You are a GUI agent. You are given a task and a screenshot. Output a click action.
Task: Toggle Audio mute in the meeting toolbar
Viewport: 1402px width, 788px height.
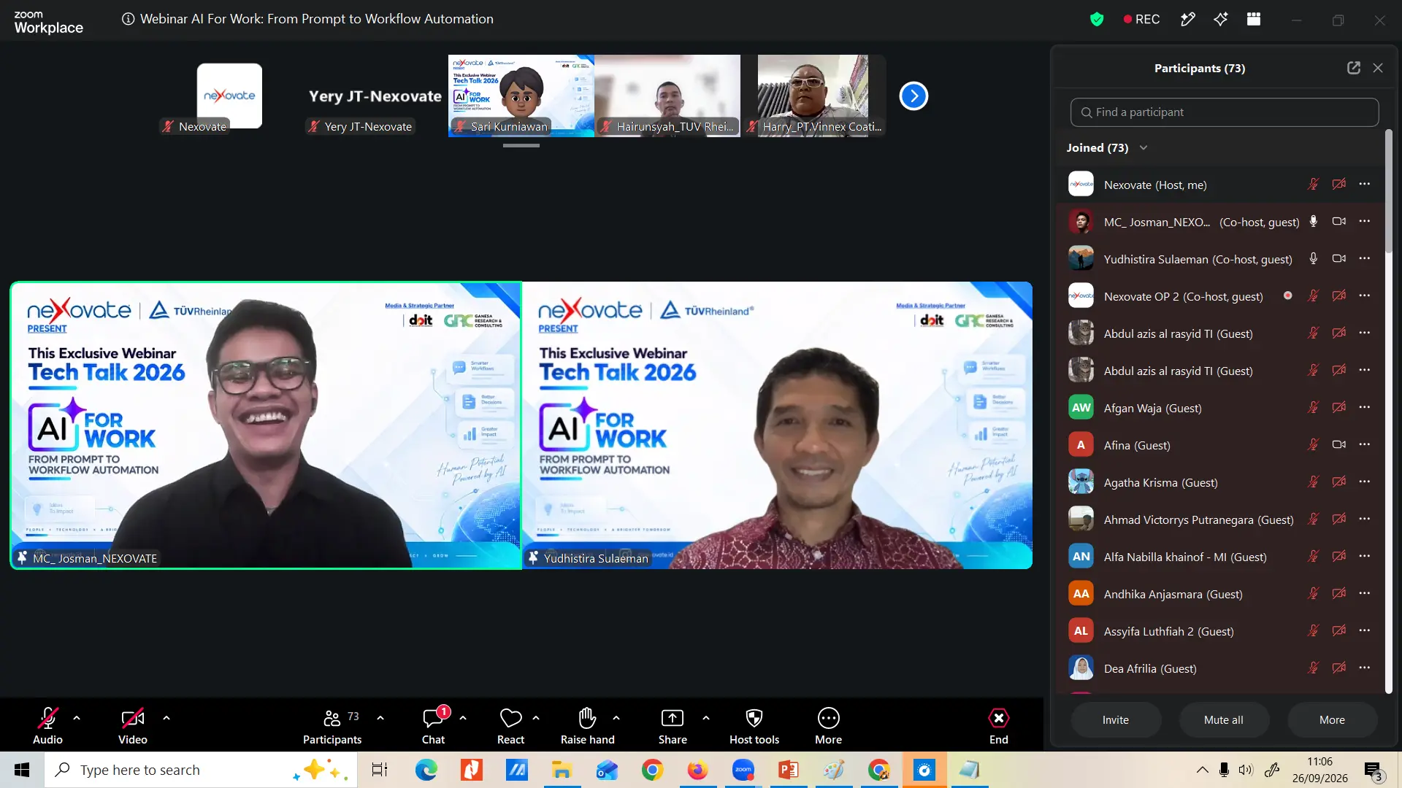[47, 725]
